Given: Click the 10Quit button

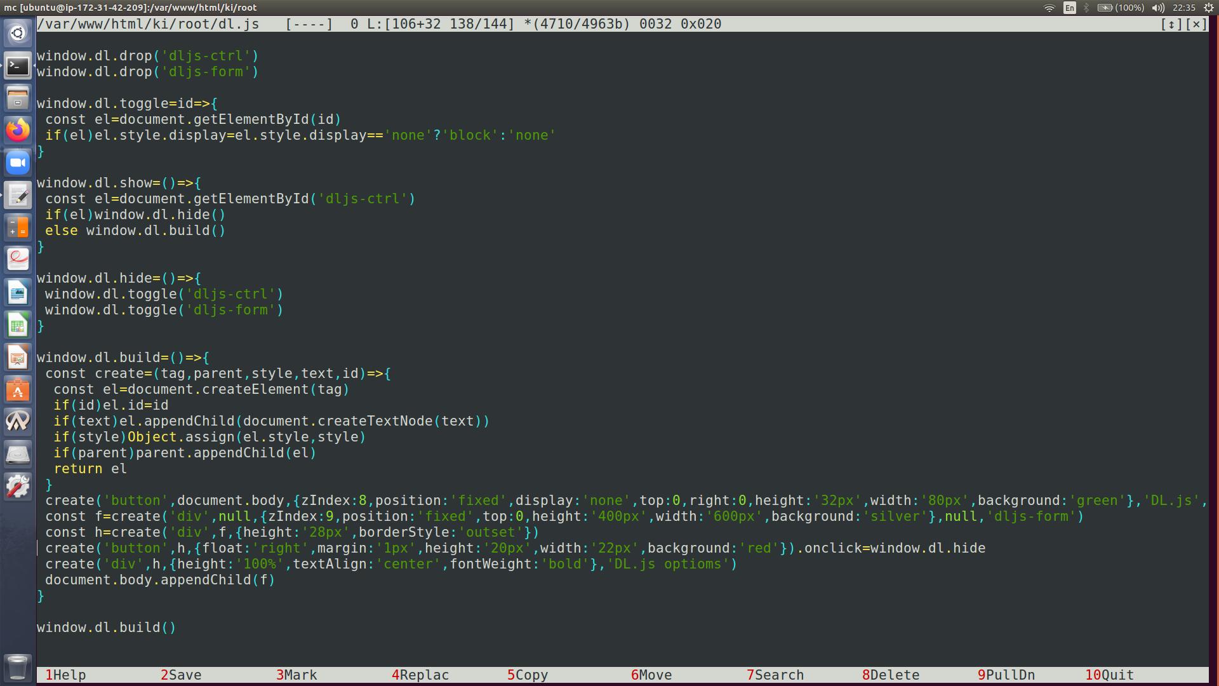Looking at the screenshot, I should pyautogui.click(x=1109, y=675).
